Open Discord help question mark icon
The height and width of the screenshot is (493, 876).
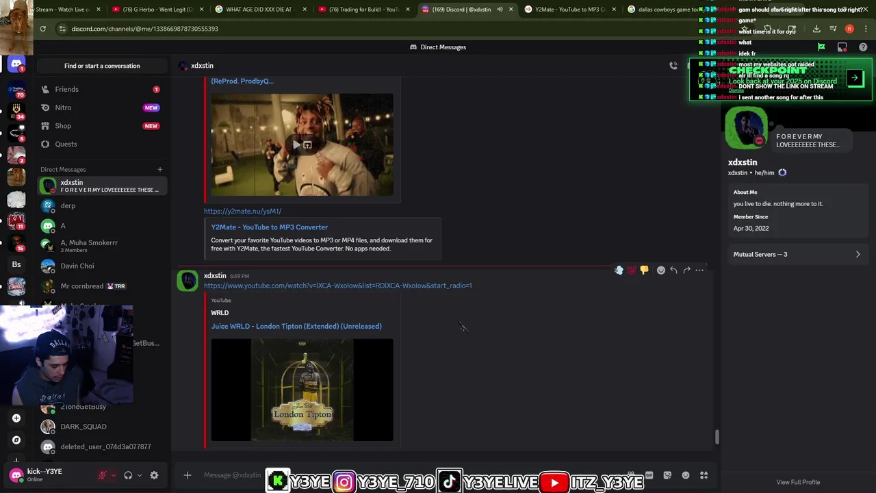(x=863, y=47)
